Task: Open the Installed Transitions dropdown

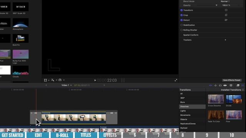Action: pos(232,90)
